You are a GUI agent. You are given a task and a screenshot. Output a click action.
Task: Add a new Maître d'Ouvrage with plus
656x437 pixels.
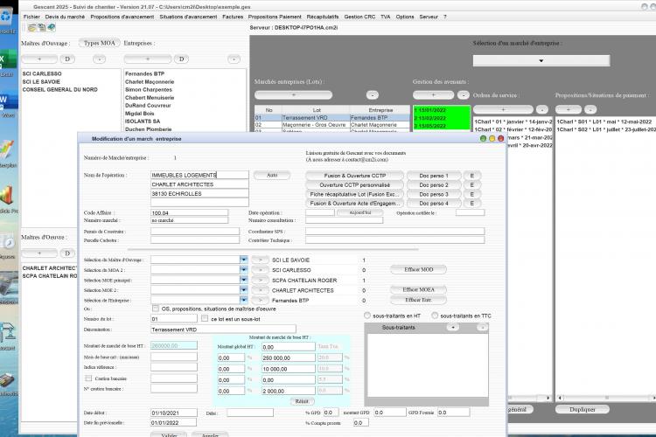39,59
